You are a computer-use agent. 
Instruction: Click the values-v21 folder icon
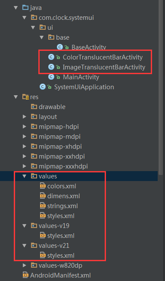[x=34, y=246]
